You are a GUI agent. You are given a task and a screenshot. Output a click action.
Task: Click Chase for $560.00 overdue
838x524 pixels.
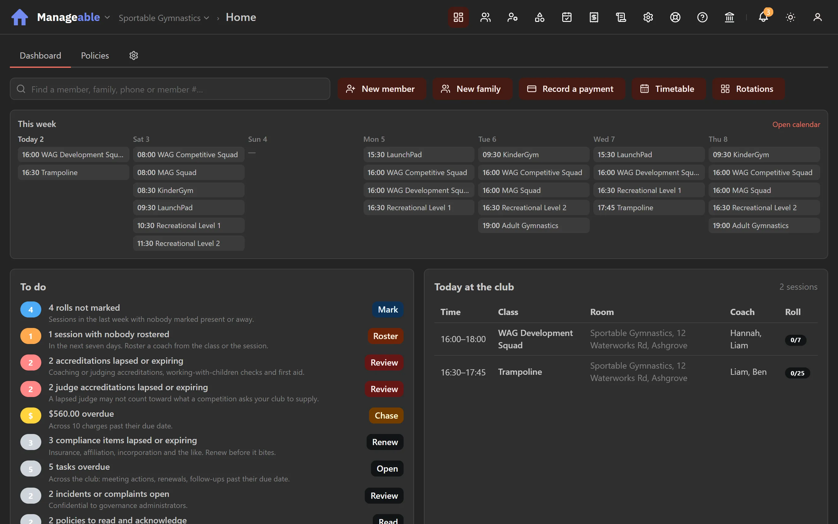pos(386,416)
